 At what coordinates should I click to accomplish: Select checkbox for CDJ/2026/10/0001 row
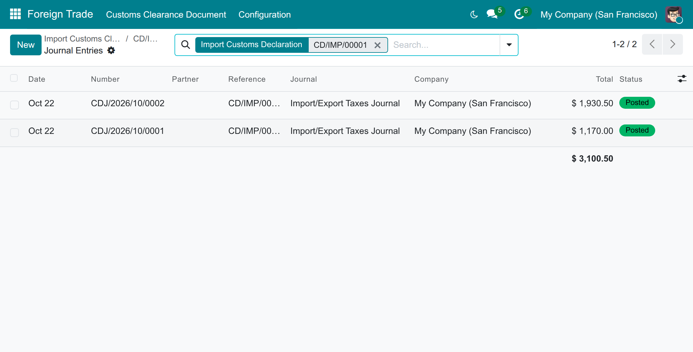click(x=14, y=132)
